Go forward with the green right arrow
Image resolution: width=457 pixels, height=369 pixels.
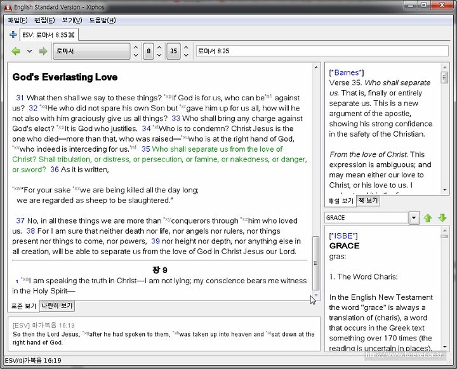point(43,51)
